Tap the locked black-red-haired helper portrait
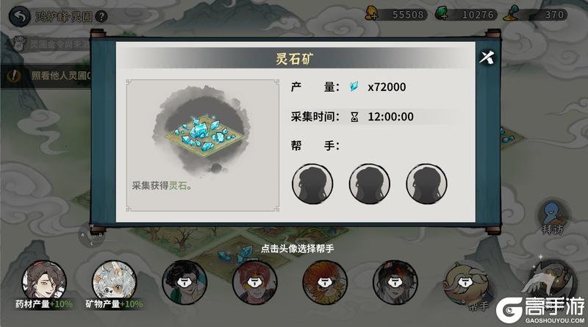 (x=395, y=282)
